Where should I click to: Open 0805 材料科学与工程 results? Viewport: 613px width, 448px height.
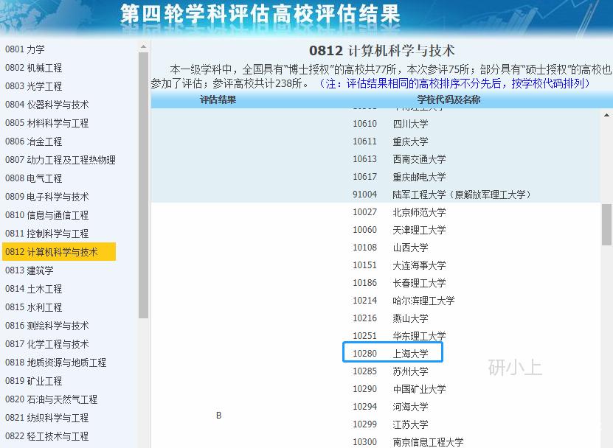[x=47, y=122]
